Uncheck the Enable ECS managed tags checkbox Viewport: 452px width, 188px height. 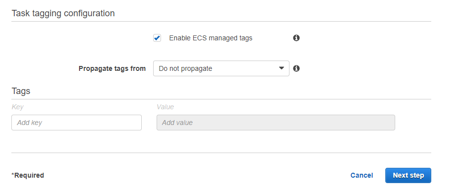click(x=157, y=38)
